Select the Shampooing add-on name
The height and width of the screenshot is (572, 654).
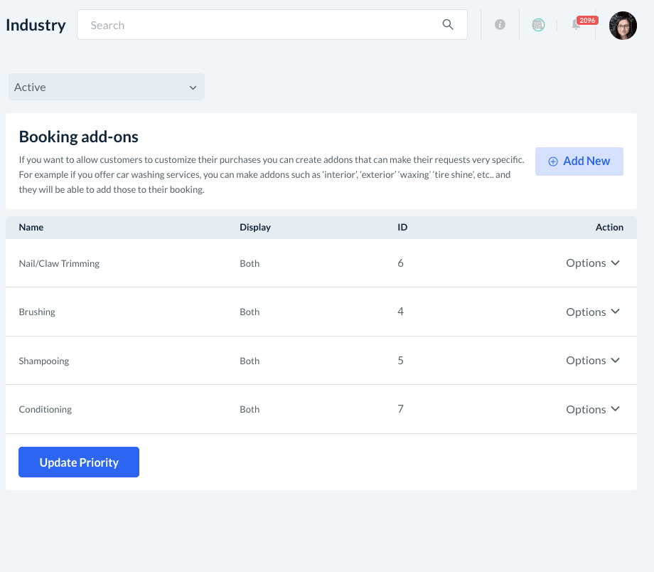44,361
